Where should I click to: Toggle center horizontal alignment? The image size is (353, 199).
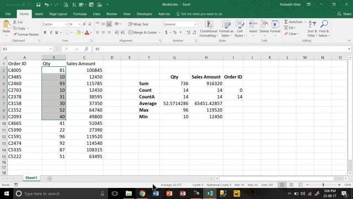pos(103,33)
